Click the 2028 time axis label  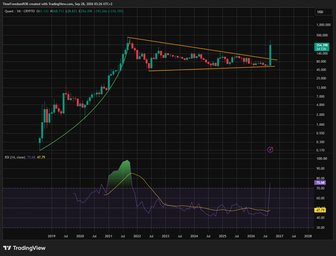tap(308, 236)
